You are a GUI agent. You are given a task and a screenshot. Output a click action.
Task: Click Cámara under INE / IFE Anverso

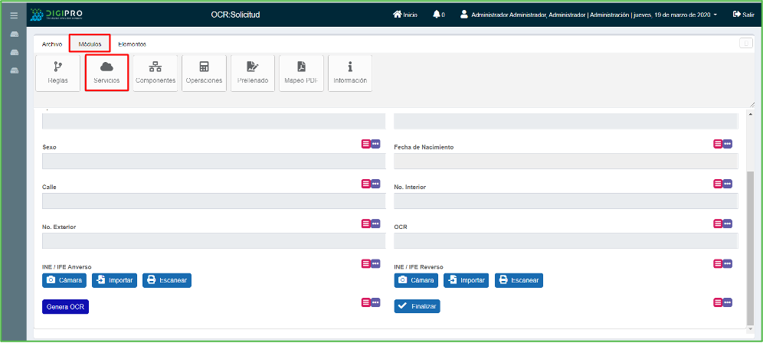point(64,280)
